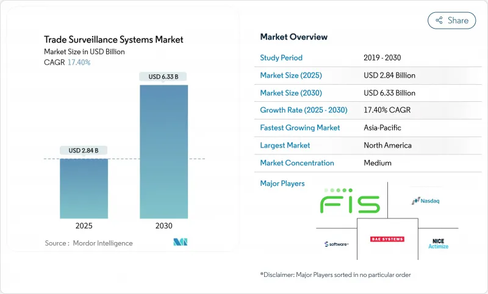Open the BAE Systems logo
Image resolution: width=488 pixels, height=294 pixels.
(387, 239)
